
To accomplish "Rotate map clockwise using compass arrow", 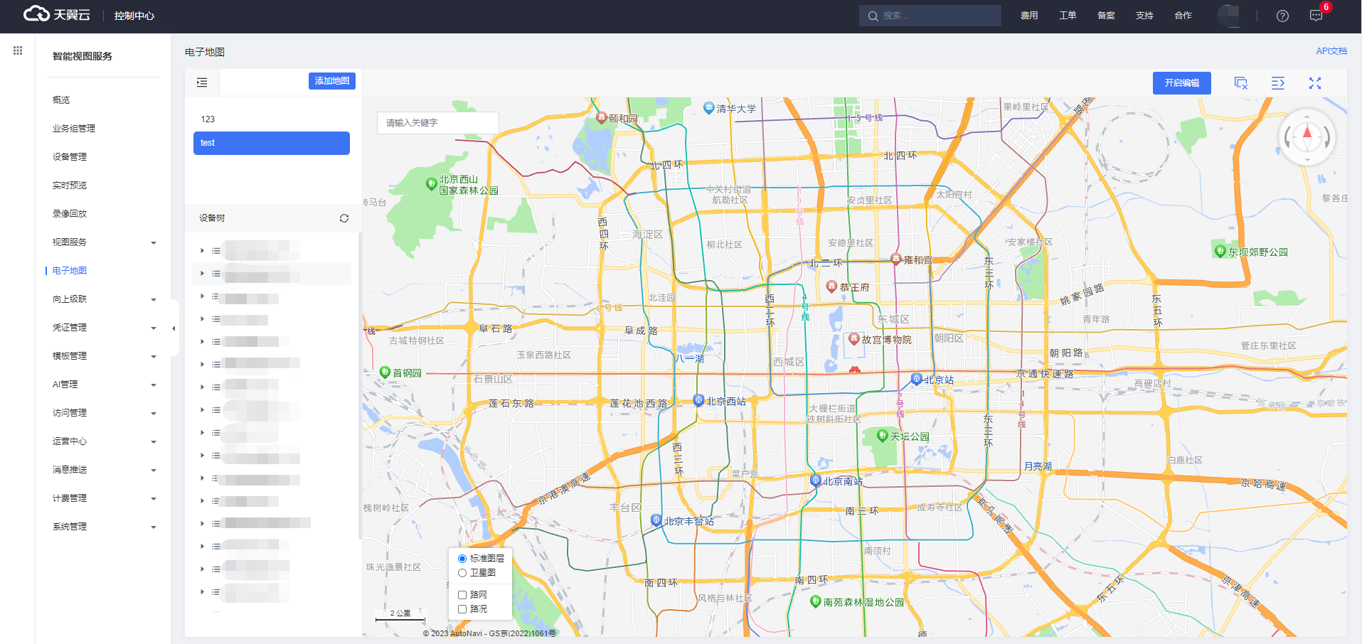I will pos(1326,137).
